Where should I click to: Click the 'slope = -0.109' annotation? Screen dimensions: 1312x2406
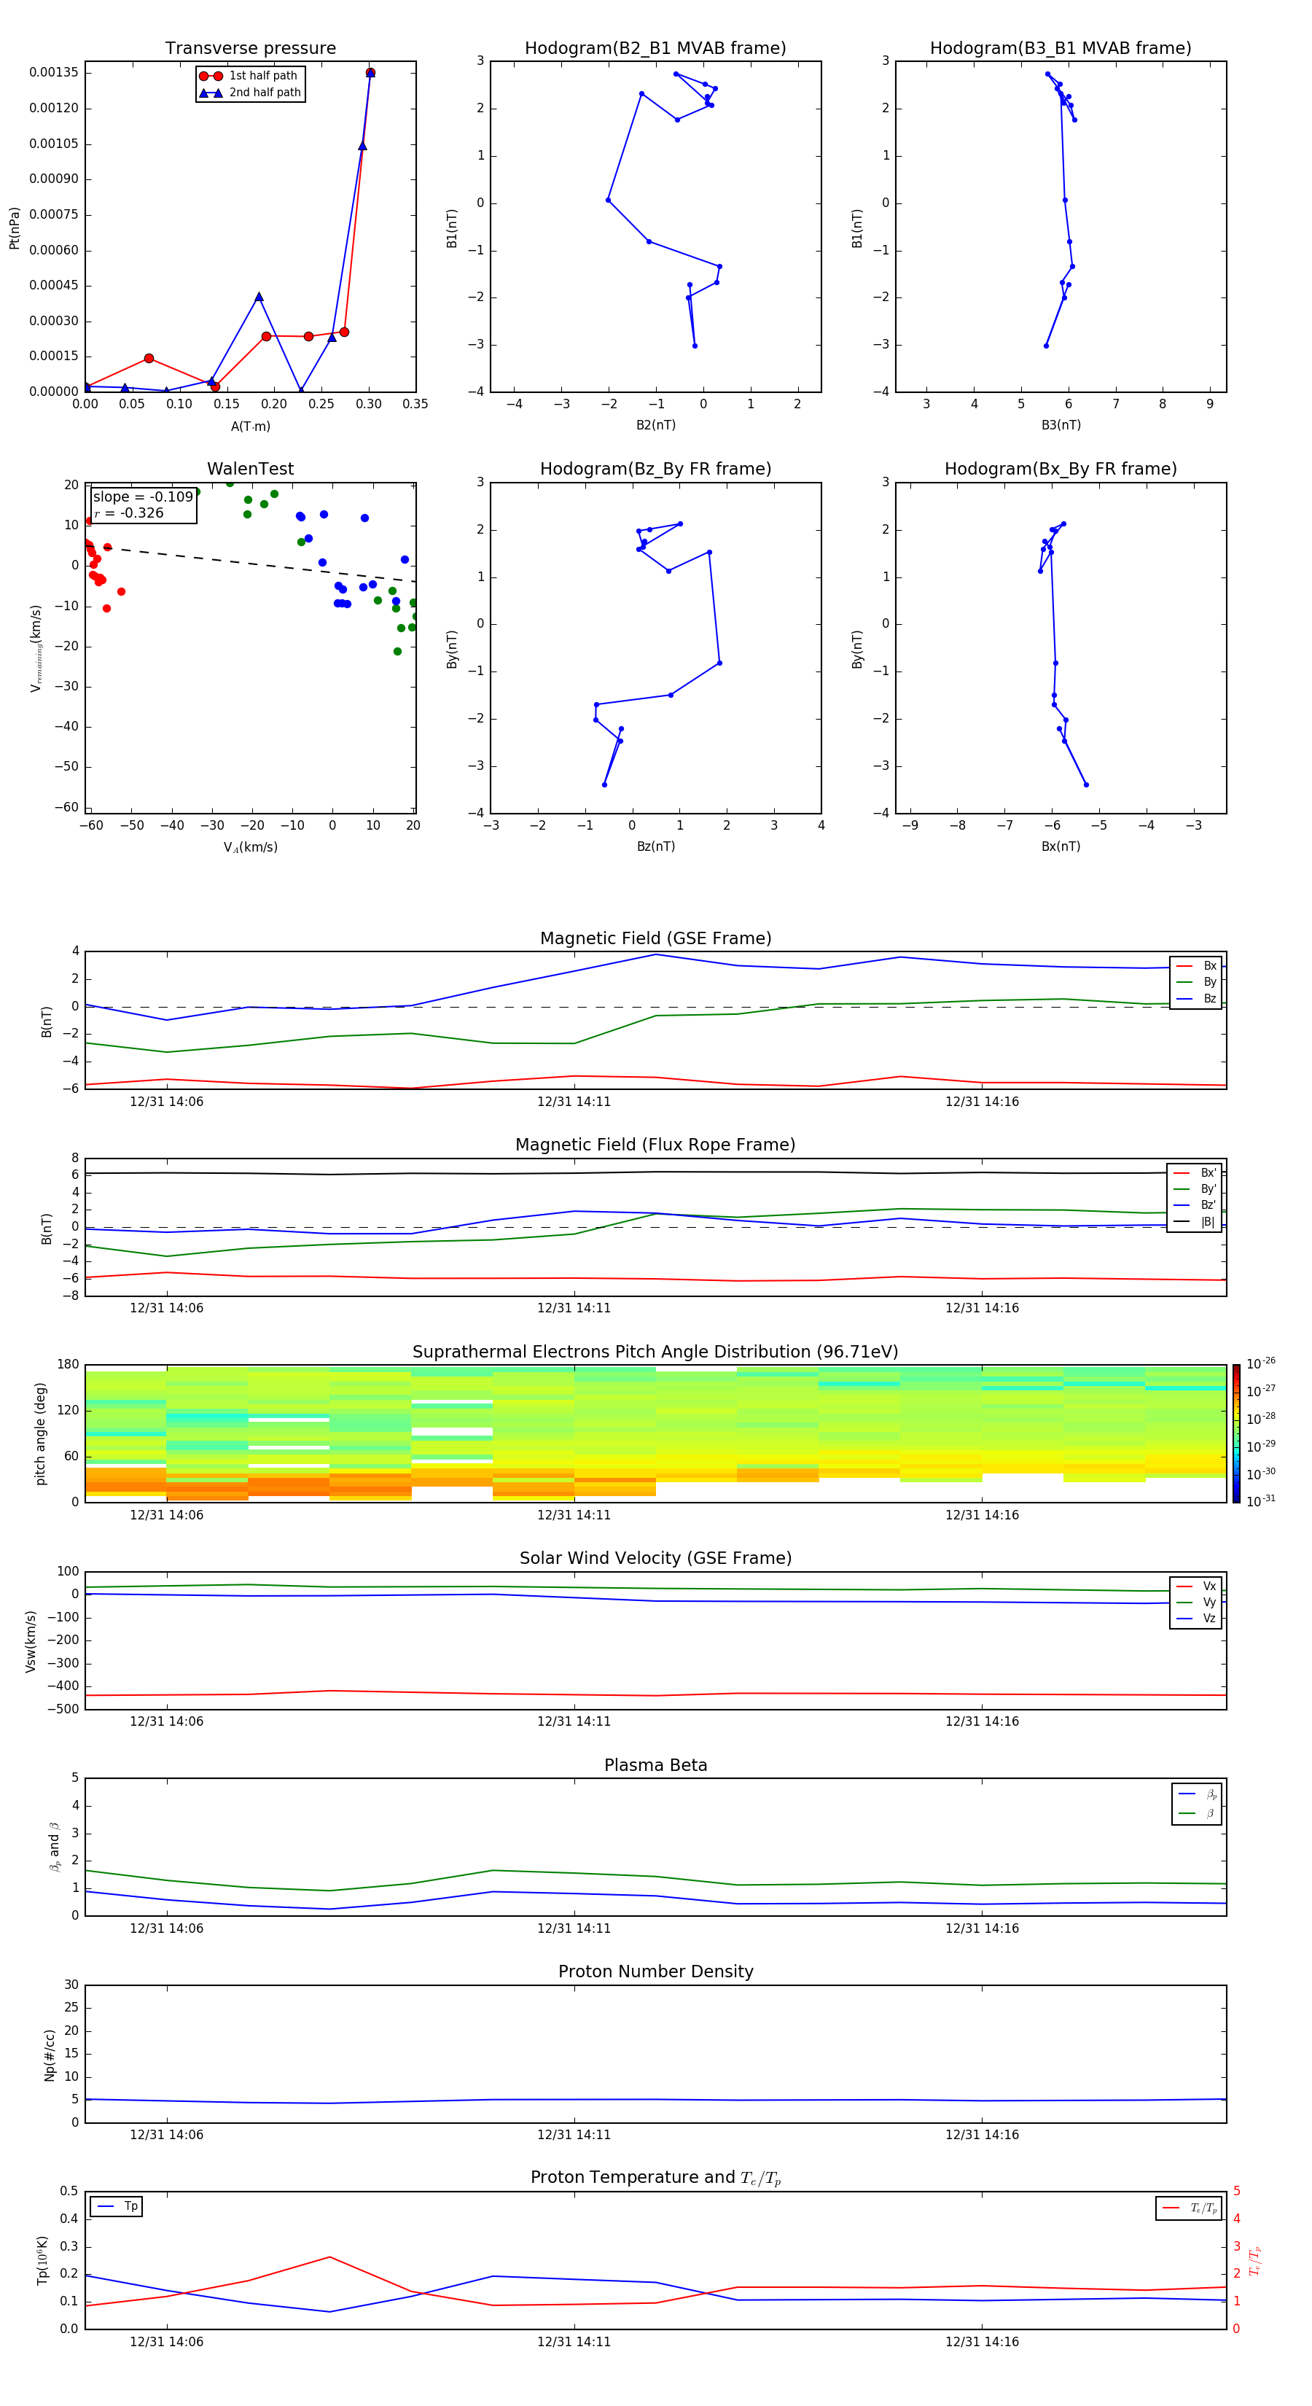[x=143, y=497]
